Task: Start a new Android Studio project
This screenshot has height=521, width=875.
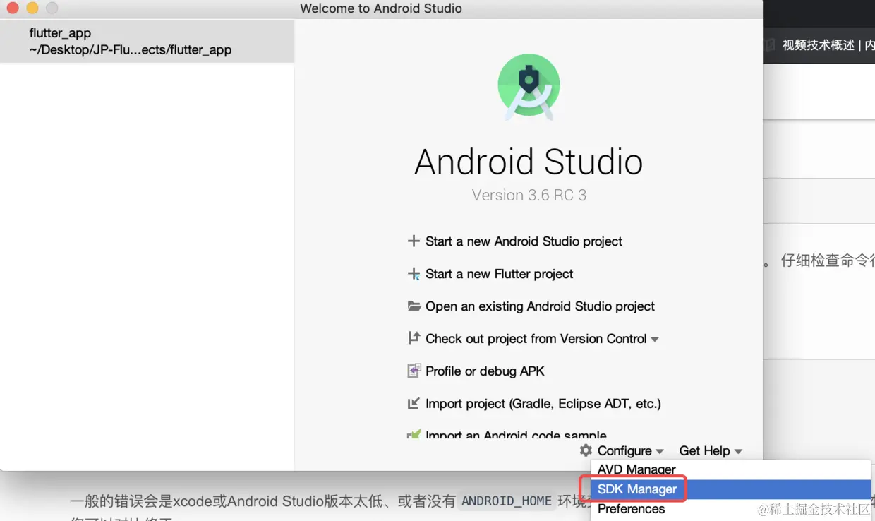Action: pyautogui.click(x=524, y=241)
